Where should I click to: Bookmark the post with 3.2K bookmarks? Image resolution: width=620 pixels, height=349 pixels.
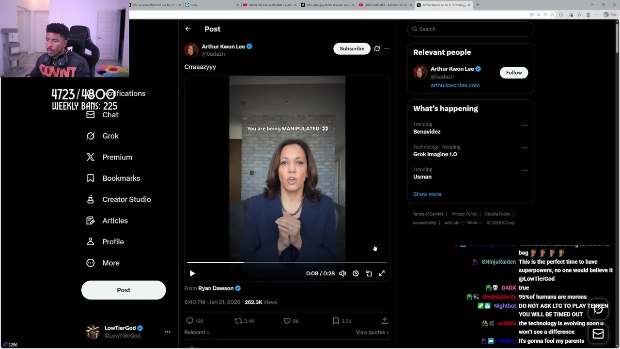click(342, 321)
